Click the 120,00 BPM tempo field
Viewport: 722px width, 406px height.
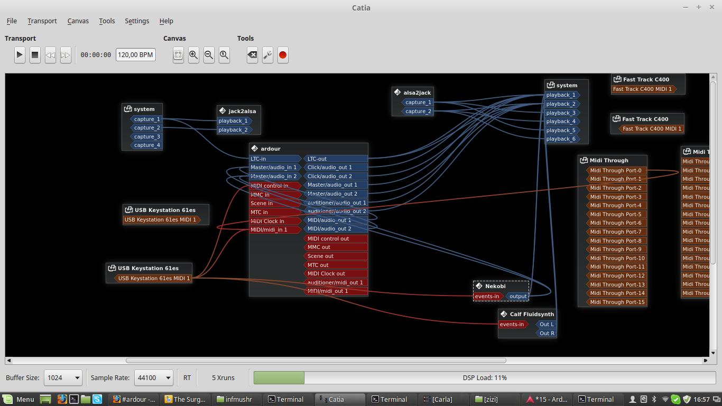tap(136, 54)
